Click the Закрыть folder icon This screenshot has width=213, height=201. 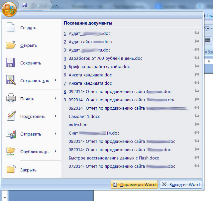click(11, 169)
